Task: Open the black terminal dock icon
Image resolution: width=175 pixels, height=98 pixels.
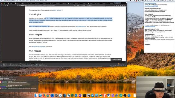Action: click(x=84, y=95)
